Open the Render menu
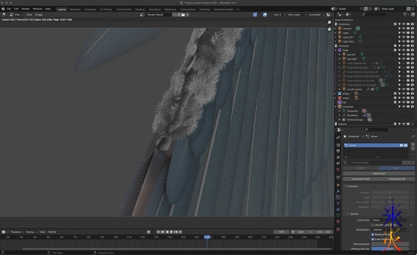The image size is (417, 255). pos(26,9)
